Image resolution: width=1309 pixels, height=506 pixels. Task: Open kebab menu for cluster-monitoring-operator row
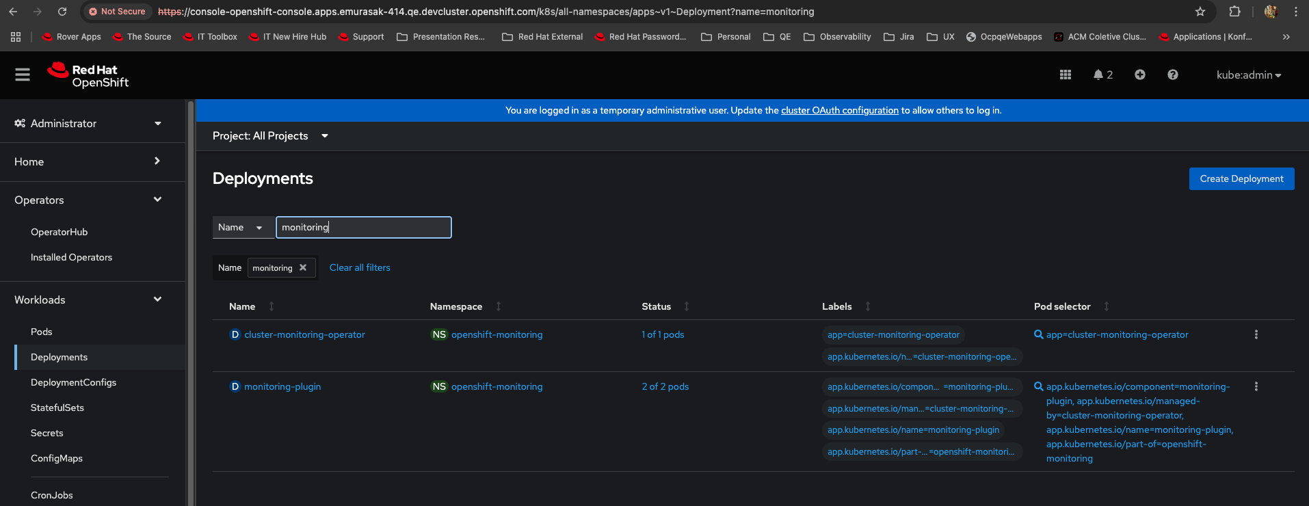1256,335
